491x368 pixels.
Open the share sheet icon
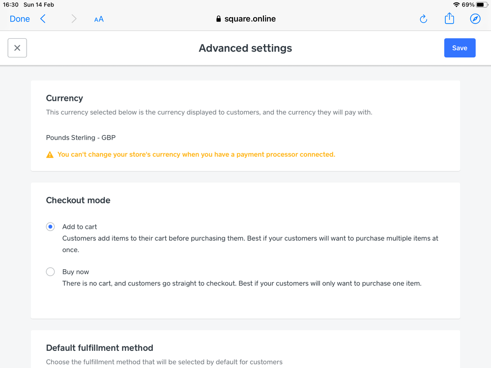pyautogui.click(x=449, y=19)
